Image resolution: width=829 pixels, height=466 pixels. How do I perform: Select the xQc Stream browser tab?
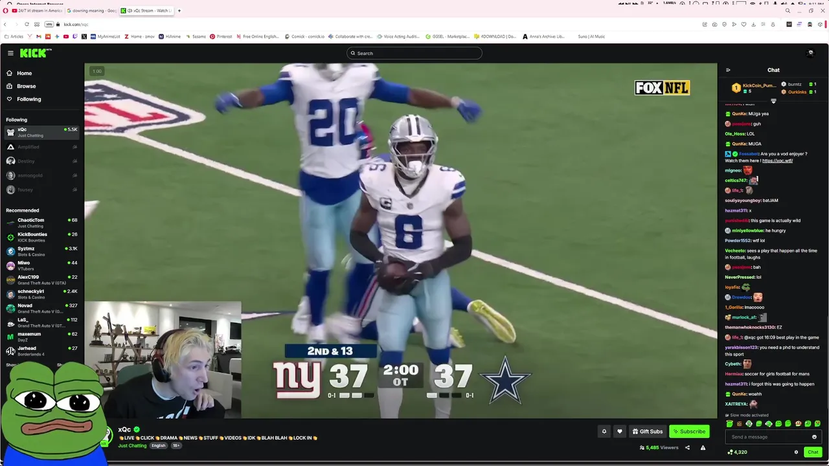146,10
